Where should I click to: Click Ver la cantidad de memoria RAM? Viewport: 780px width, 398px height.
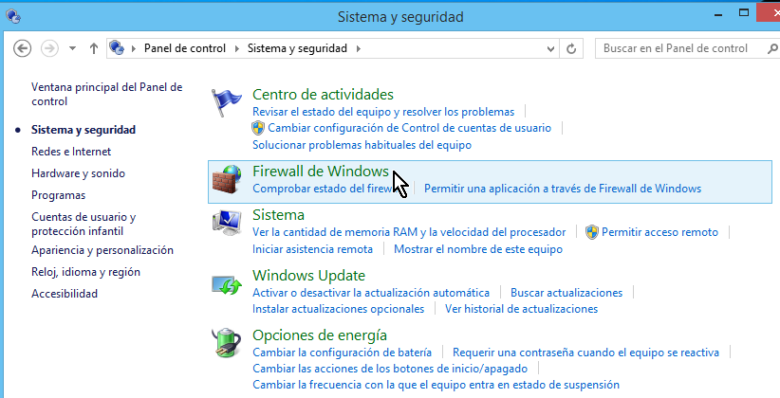(409, 232)
